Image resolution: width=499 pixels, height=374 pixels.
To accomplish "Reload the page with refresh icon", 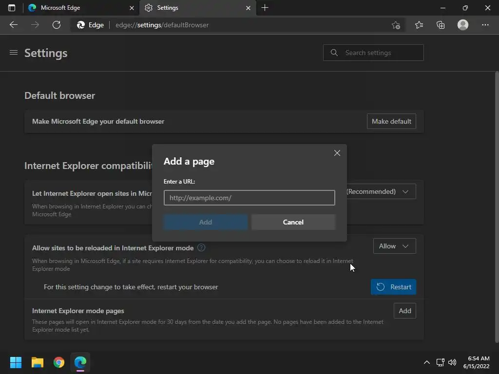I will pyautogui.click(x=57, y=25).
